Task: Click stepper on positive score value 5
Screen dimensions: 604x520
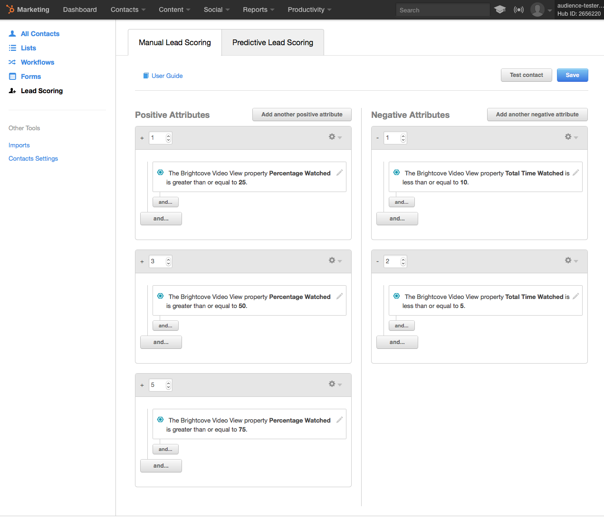Action: point(168,385)
